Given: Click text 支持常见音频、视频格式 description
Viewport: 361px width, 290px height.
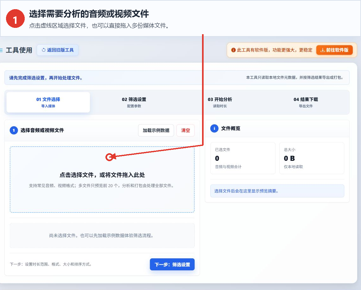Looking at the screenshot, I should click(x=101, y=186).
